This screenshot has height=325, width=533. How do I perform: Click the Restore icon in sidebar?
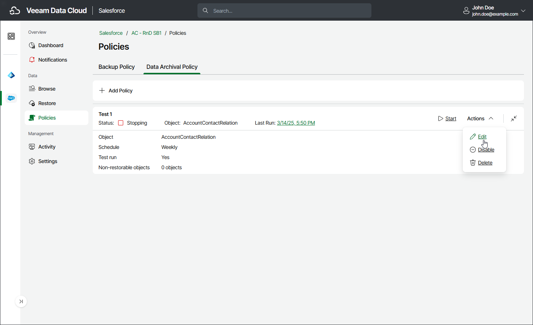[x=32, y=103]
